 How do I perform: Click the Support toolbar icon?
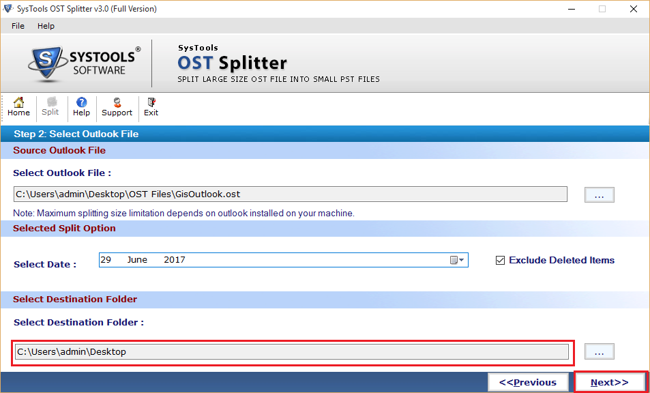(117, 107)
